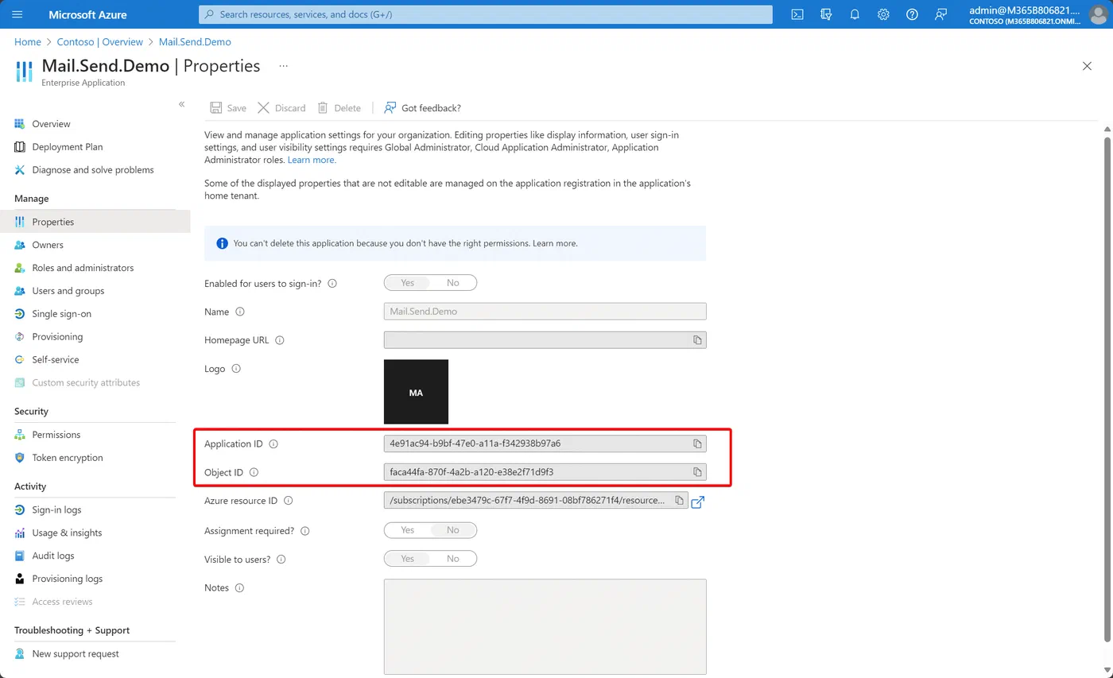Open the more options ellipsis beside Properties

284,66
